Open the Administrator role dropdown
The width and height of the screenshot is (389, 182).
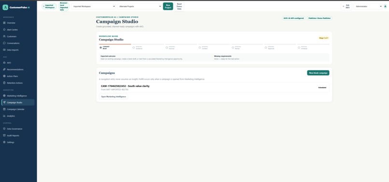click(368, 6)
